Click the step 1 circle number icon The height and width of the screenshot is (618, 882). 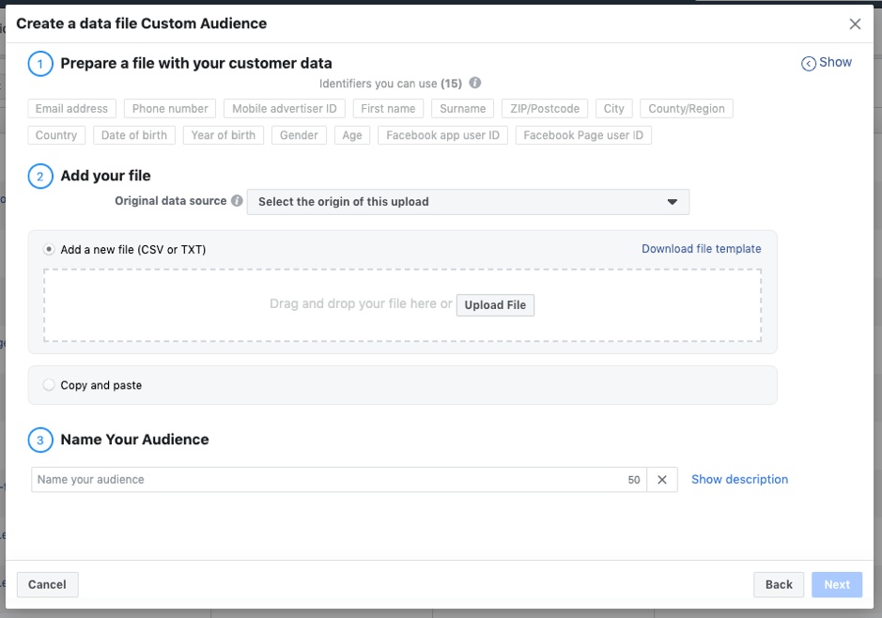pos(40,65)
